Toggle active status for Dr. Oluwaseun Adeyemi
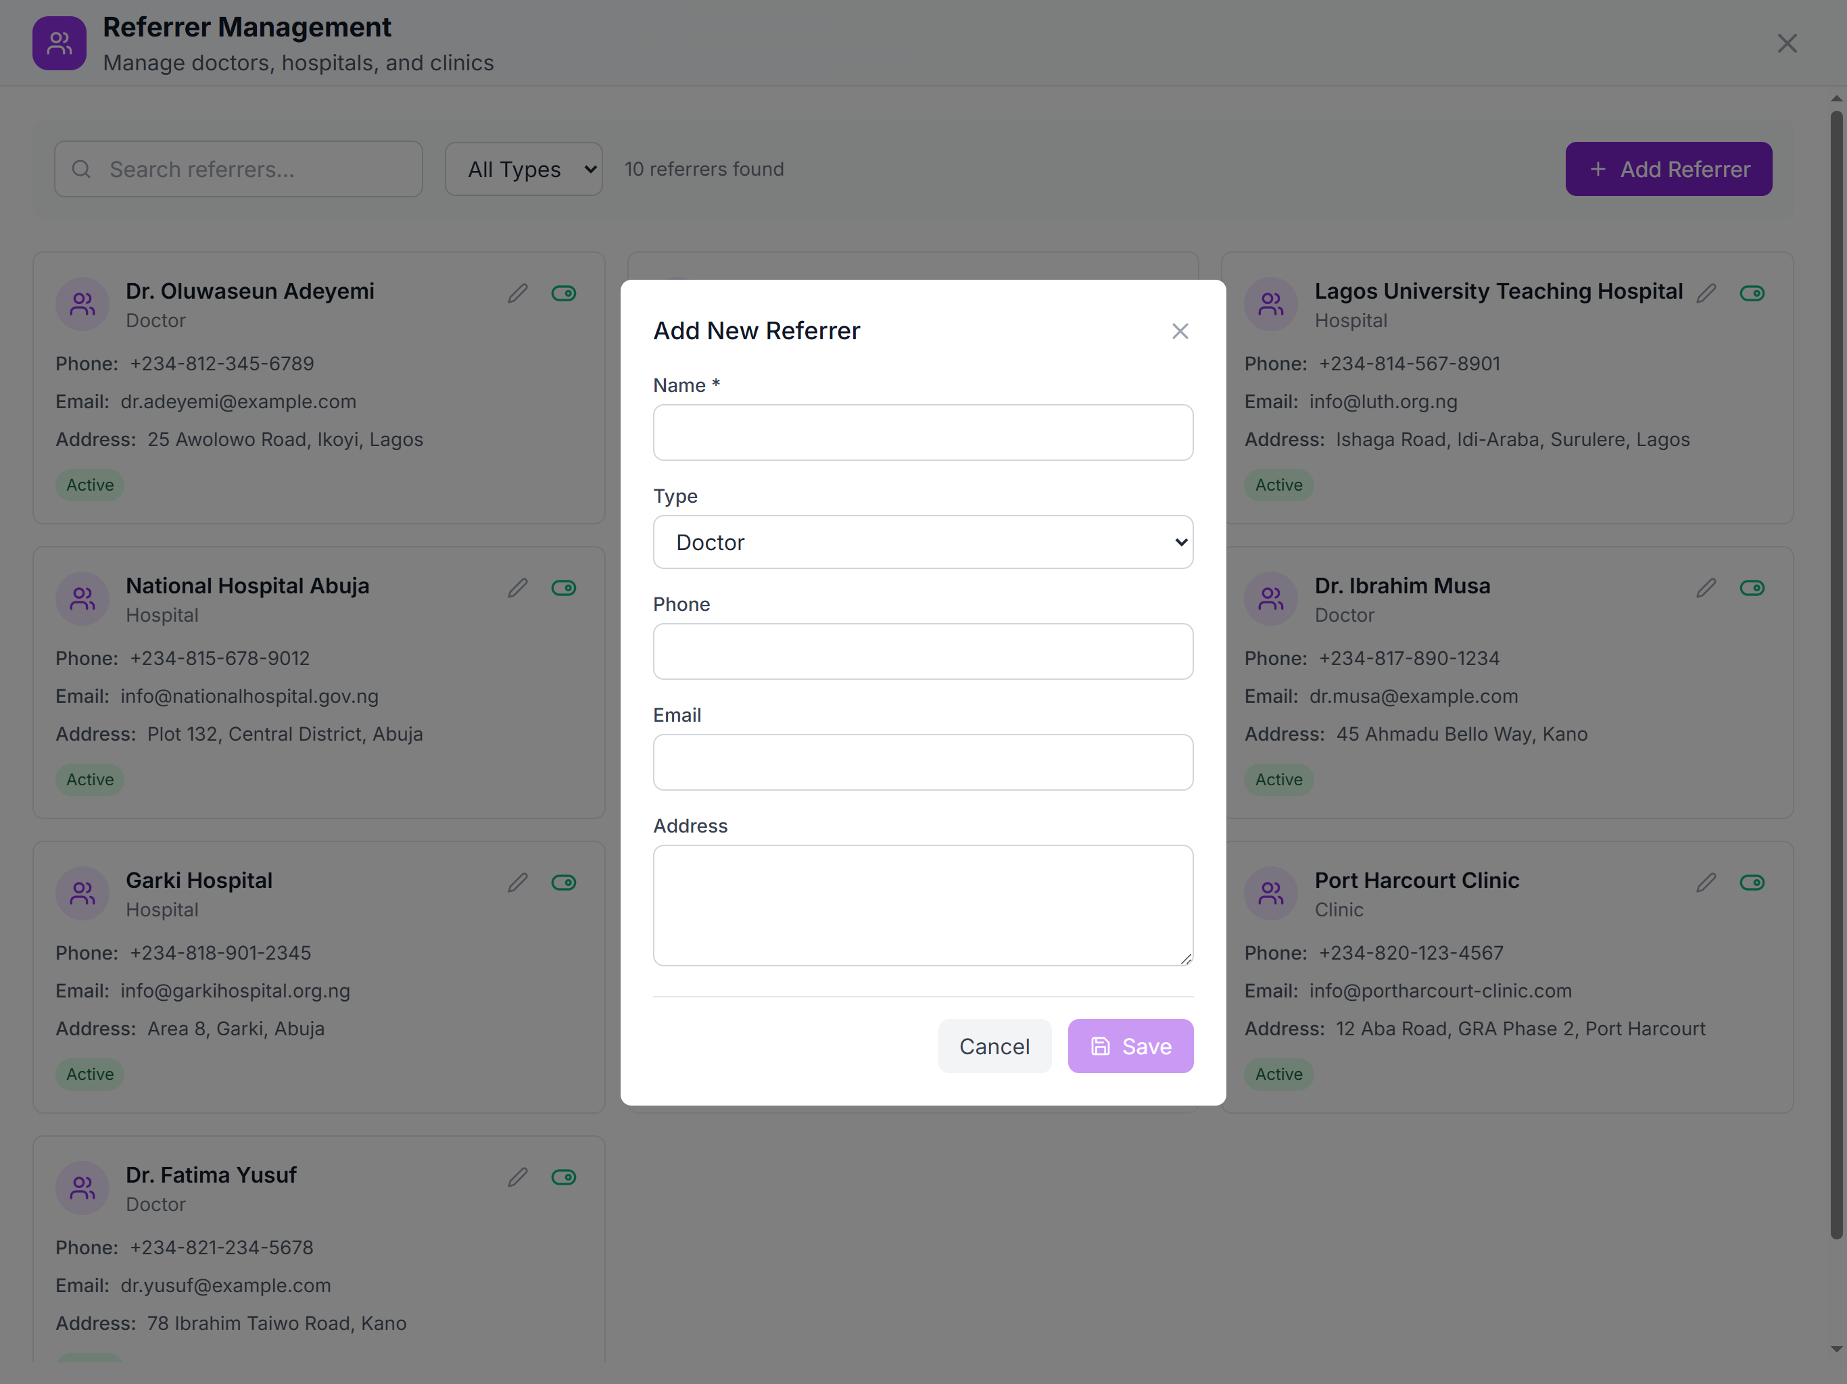This screenshot has width=1847, height=1384. tap(564, 293)
